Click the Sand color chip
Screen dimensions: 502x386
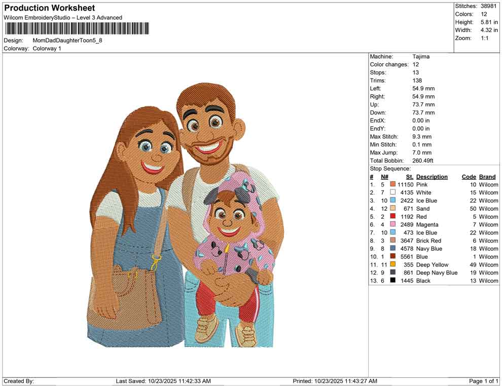[x=392, y=209]
